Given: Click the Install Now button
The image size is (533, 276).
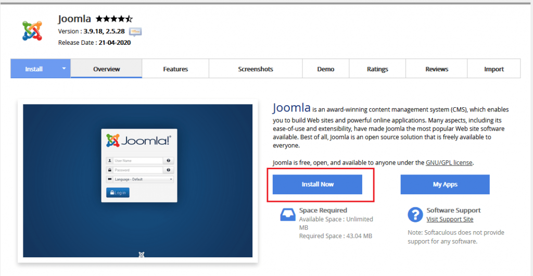Looking at the screenshot, I should click(318, 184).
